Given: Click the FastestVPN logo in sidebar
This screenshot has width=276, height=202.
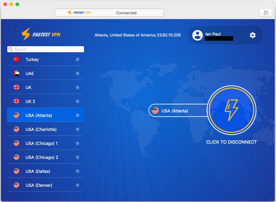Looking at the screenshot, I should pyautogui.click(x=41, y=34).
